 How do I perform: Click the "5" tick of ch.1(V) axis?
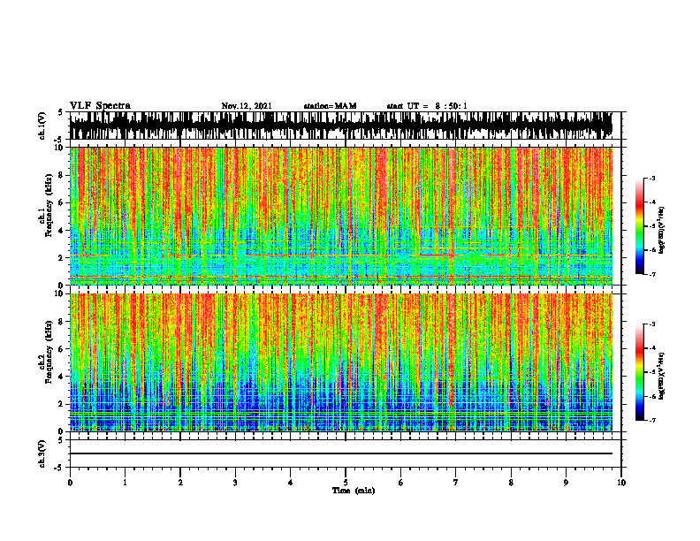point(60,112)
